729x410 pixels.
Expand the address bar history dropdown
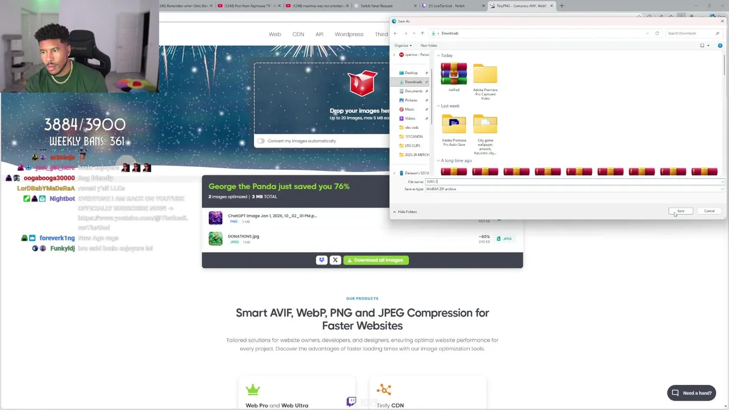click(x=648, y=33)
